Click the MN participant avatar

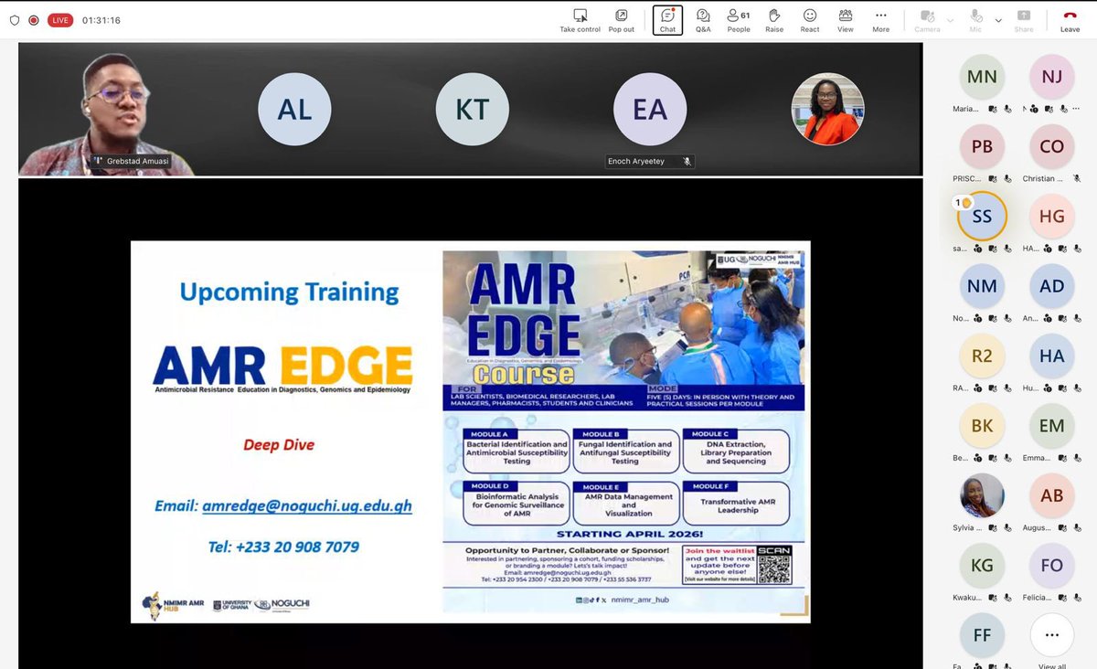pyautogui.click(x=982, y=78)
